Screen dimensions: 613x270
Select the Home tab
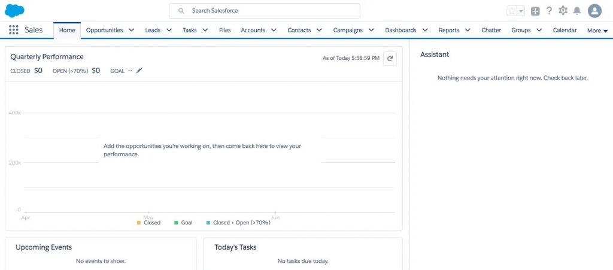[67, 30]
